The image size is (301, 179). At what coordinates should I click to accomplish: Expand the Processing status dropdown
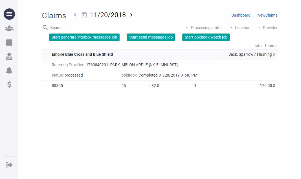204,28
